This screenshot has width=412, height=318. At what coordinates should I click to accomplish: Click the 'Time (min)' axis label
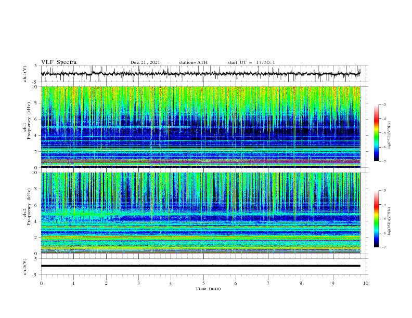(x=208, y=288)
